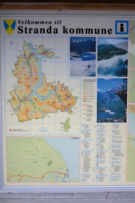Click the 600-800 m.o.h. elevation swatch
The width and height of the screenshot is (135, 203).
(x=84, y=92)
